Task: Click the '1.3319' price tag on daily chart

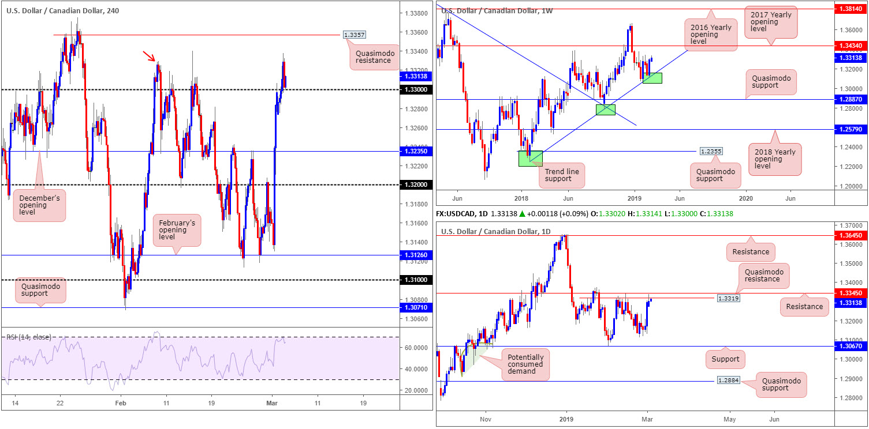Action: 728,298
